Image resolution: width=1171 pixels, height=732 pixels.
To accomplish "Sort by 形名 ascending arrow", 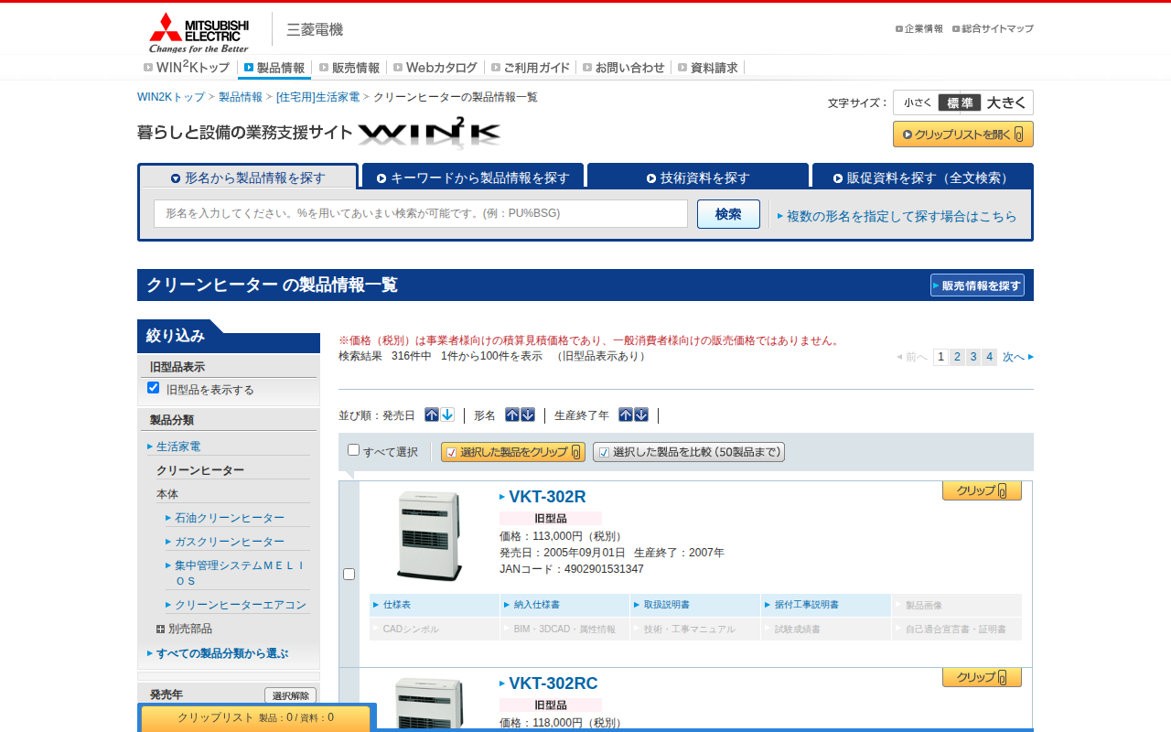I will tap(512, 414).
